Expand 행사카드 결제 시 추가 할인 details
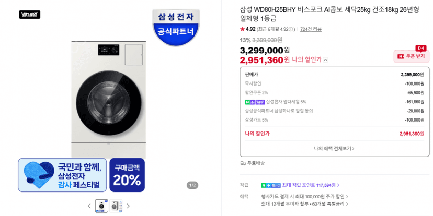This screenshot has width=433, height=216. point(304,197)
